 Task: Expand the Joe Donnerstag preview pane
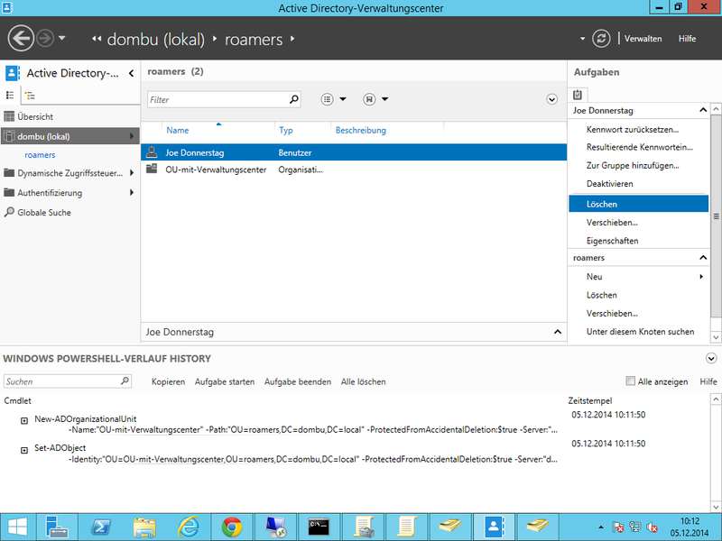558,332
